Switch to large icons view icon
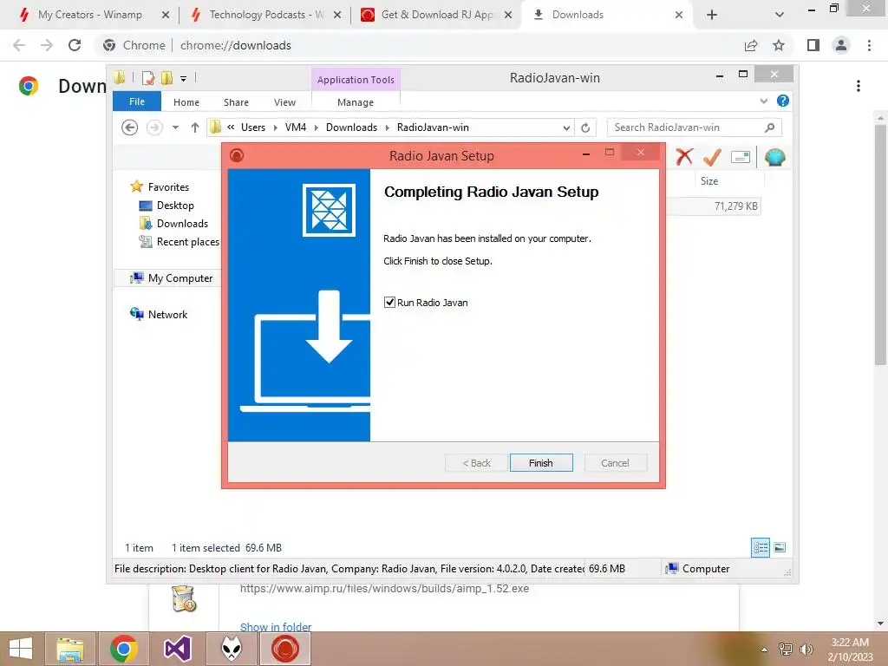 tap(780, 547)
